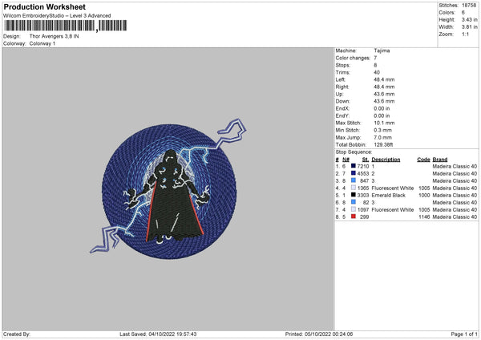Click the Page 1 of 1 indicator
481x340 pixels.
[464, 334]
